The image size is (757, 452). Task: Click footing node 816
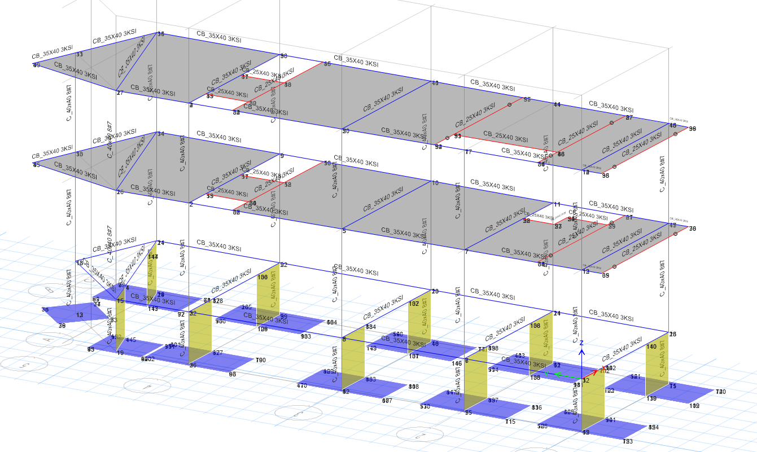tap(537, 407)
